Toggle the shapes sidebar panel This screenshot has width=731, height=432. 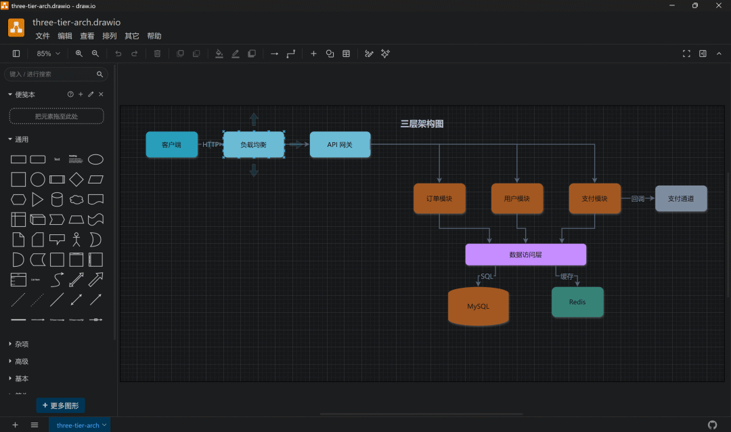coord(16,53)
